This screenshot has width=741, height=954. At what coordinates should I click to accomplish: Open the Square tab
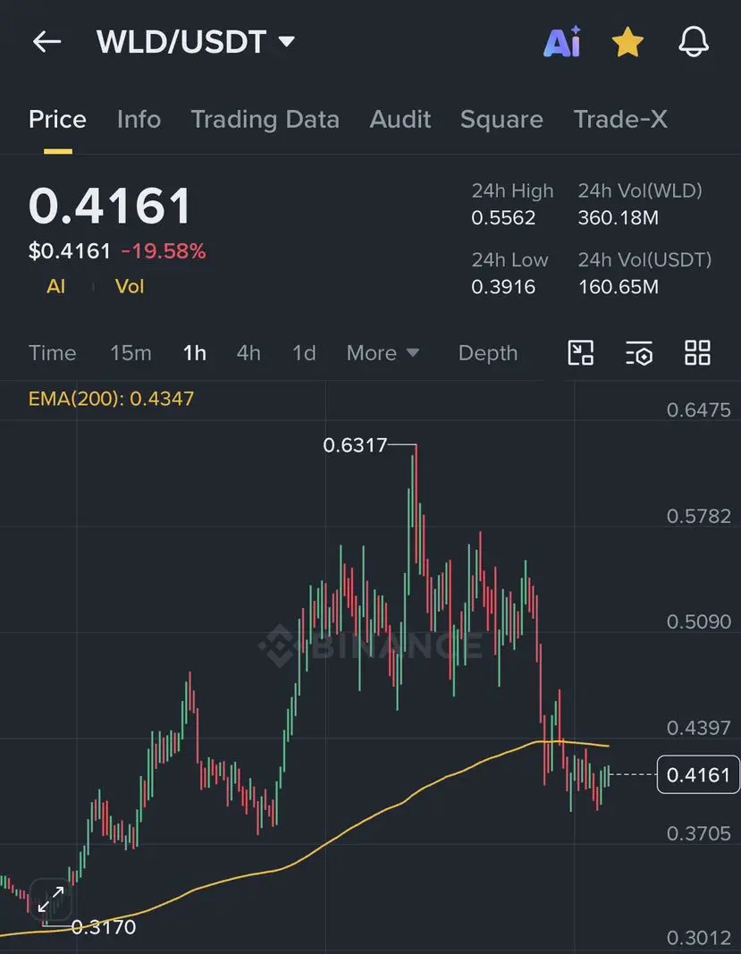[x=501, y=120]
